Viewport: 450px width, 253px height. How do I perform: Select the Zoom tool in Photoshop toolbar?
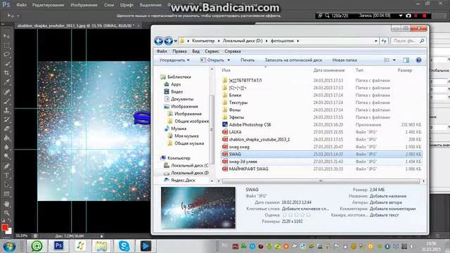point(6,213)
